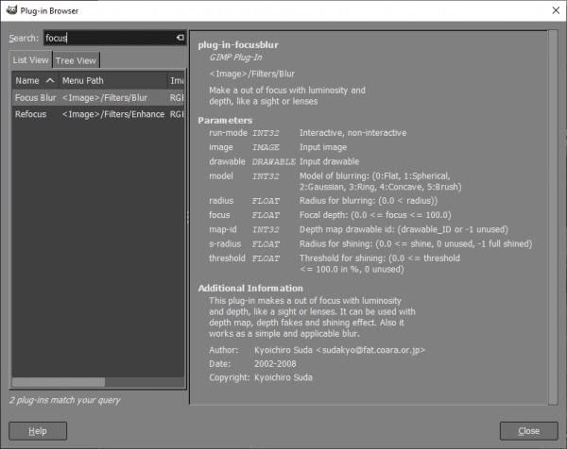
Task: Click the 'Parameters' section heading
Action: tap(225, 120)
